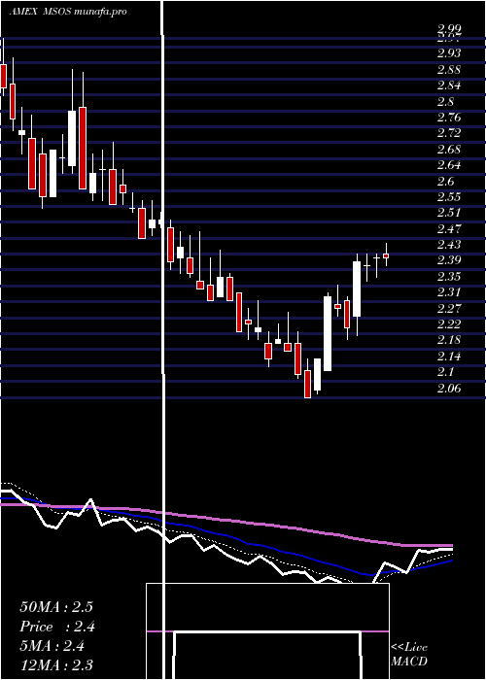Click the 2.1 price axis label

(445, 372)
